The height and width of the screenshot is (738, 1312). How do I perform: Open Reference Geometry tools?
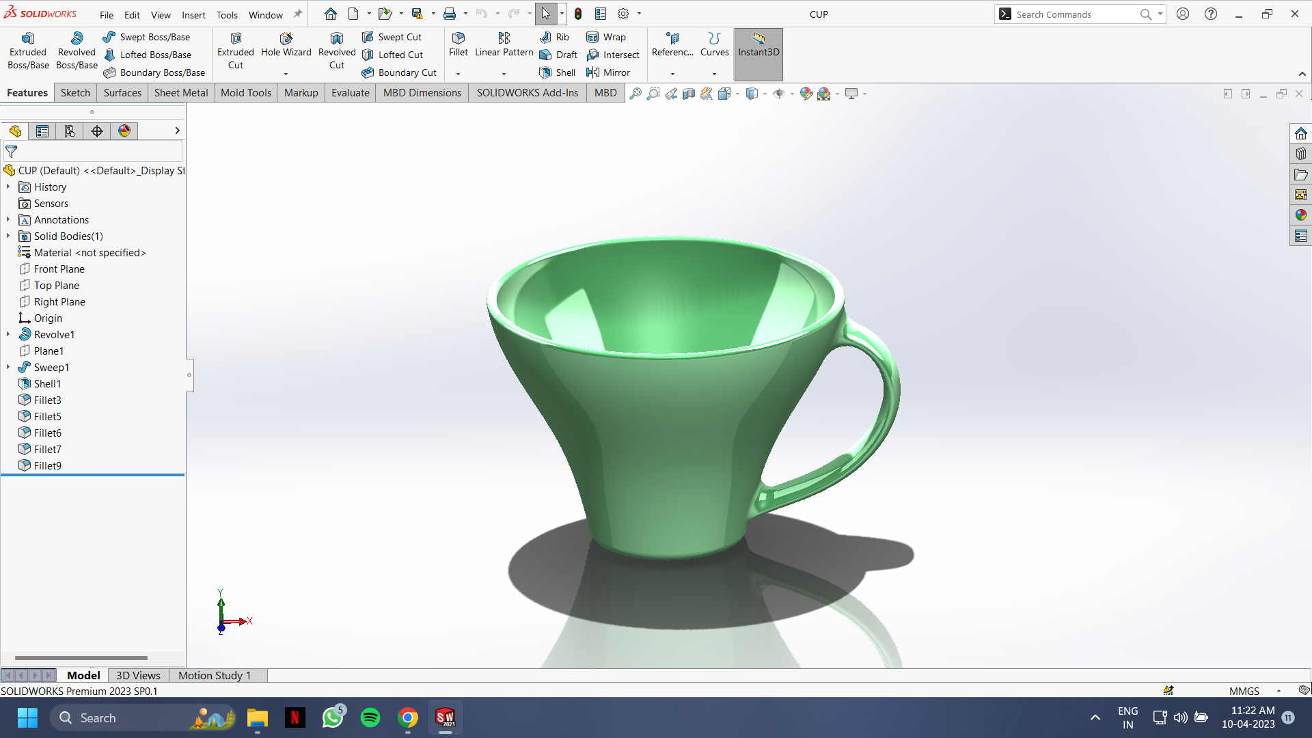pyautogui.click(x=672, y=45)
